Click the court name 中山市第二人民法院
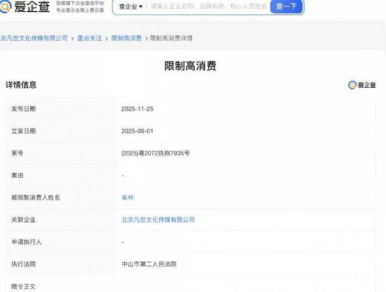Viewport: 386px width, 292px height. [x=149, y=264]
